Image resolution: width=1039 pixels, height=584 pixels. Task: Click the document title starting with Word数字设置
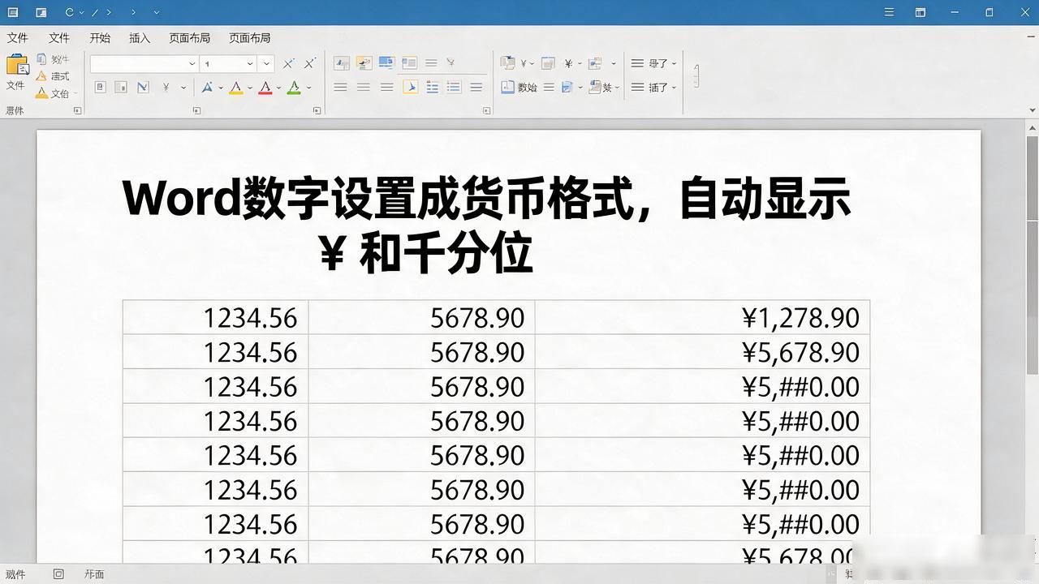487,225
